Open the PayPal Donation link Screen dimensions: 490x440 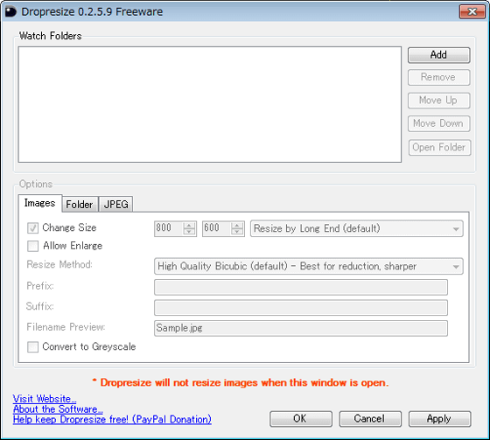112,419
